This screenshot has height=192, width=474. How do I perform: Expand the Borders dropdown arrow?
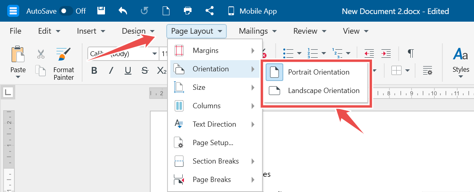click(407, 71)
